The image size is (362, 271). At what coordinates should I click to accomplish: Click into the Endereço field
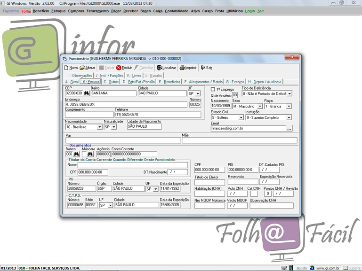(x=126, y=105)
